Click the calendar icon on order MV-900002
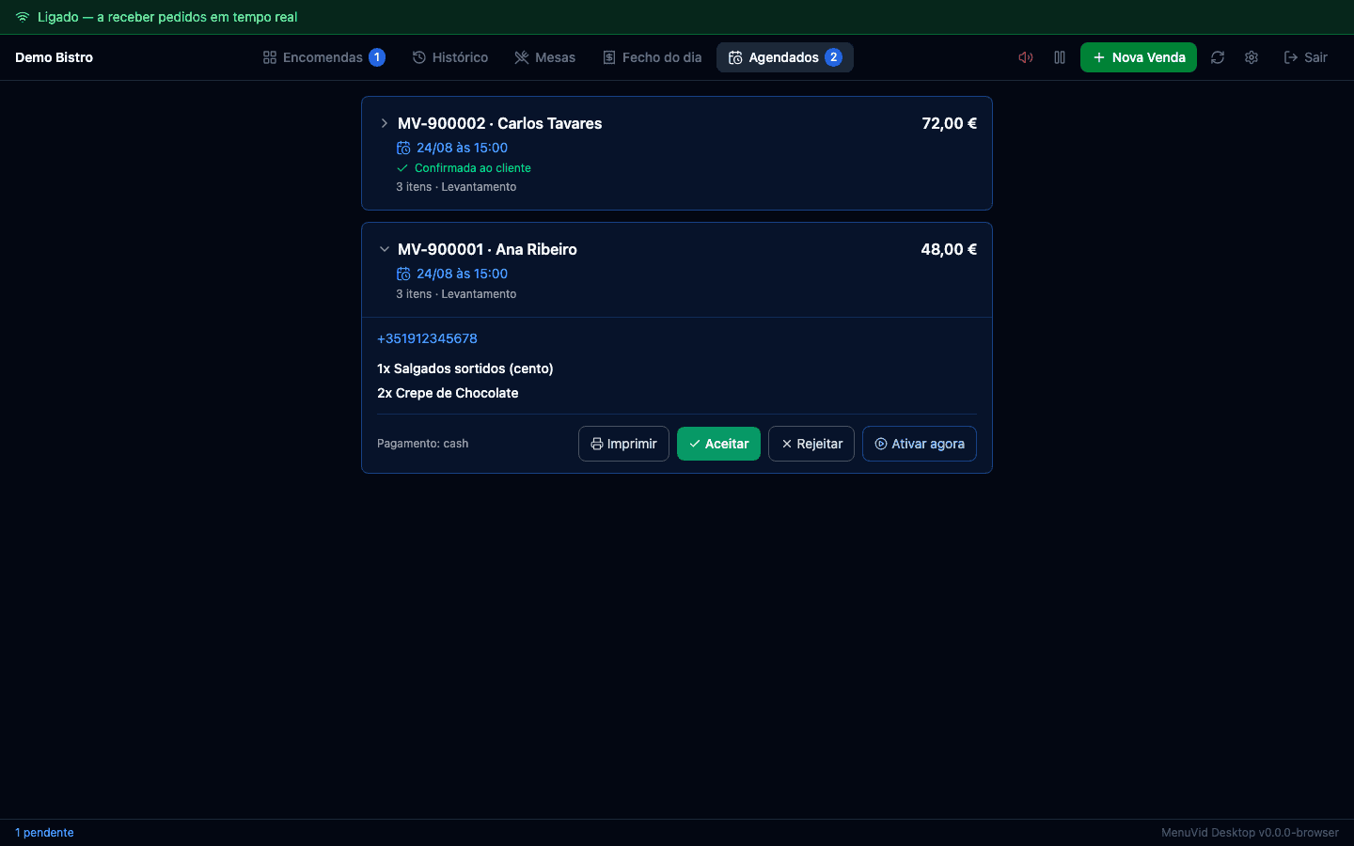Viewport: 1354px width, 846px height. (403, 148)
